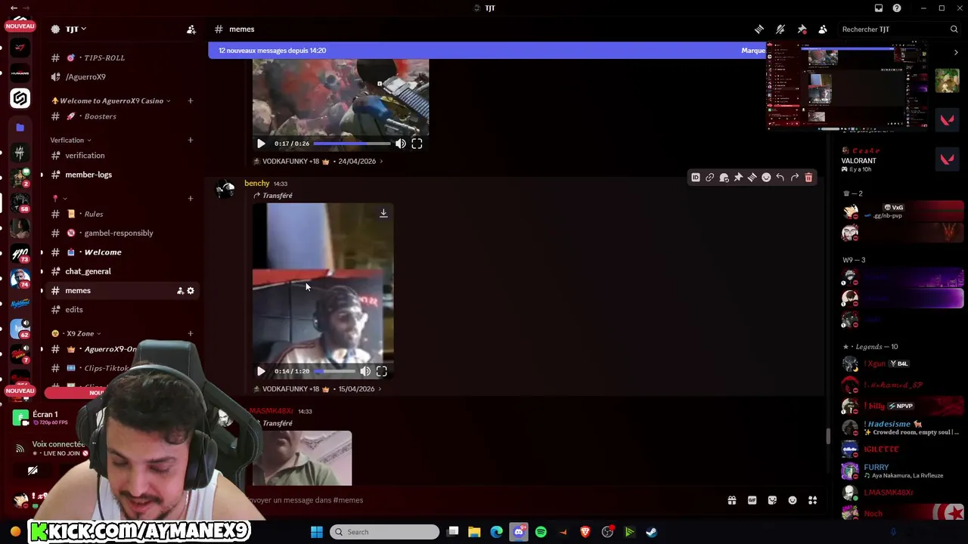
Task: Open the apps launcher in message bar
Action: pos(813,500)
